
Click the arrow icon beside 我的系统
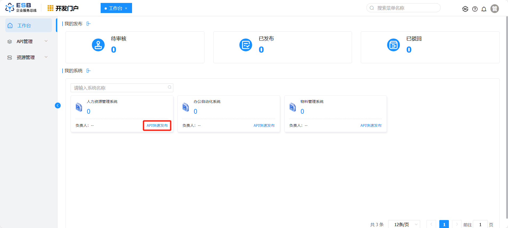[x=89, y=71]
